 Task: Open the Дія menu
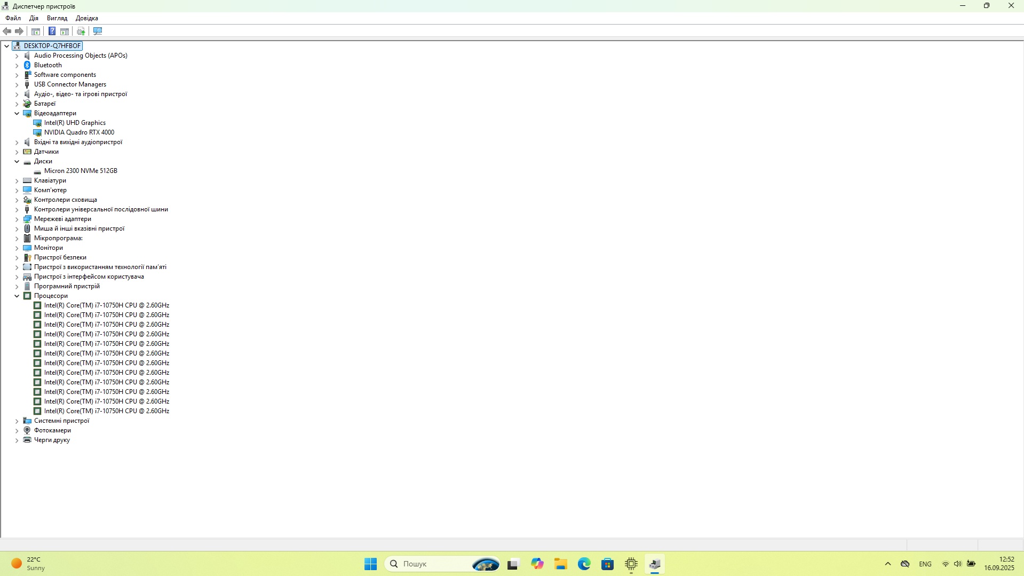click(x=34, y=18)
